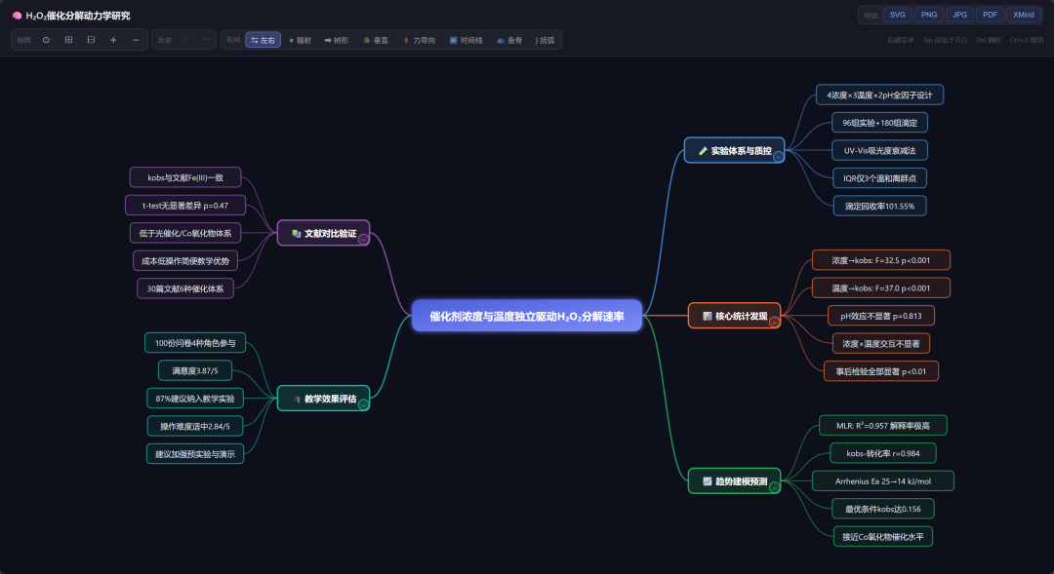Select node 87%建议纳入教学实验

pyautogui.click(x=195, y=399)
